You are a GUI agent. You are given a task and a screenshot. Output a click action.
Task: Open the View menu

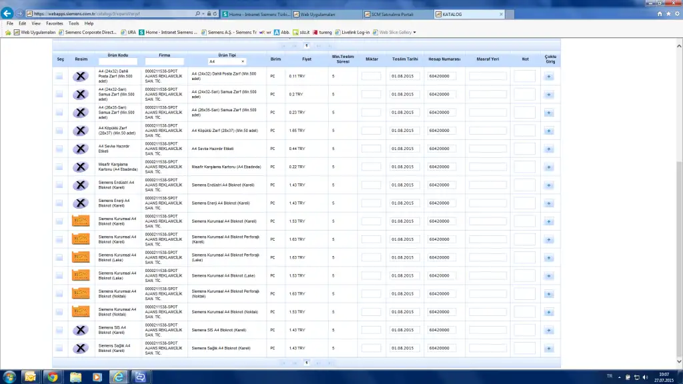(x=36, y=23)
